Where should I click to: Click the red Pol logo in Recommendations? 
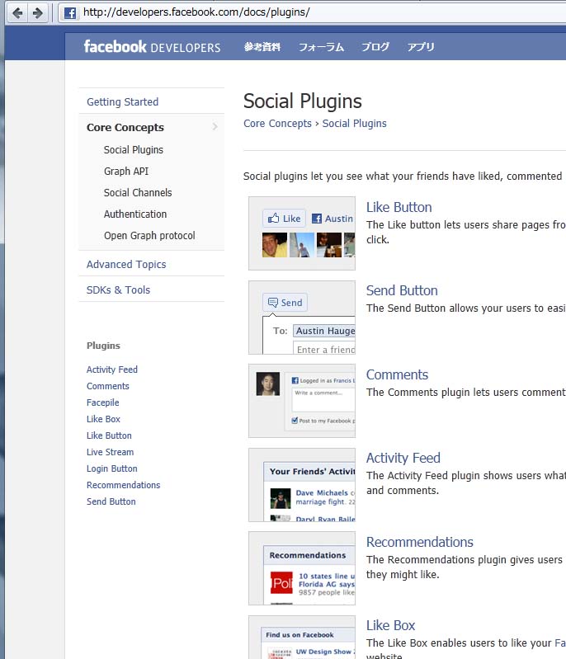tap(281, 582)
